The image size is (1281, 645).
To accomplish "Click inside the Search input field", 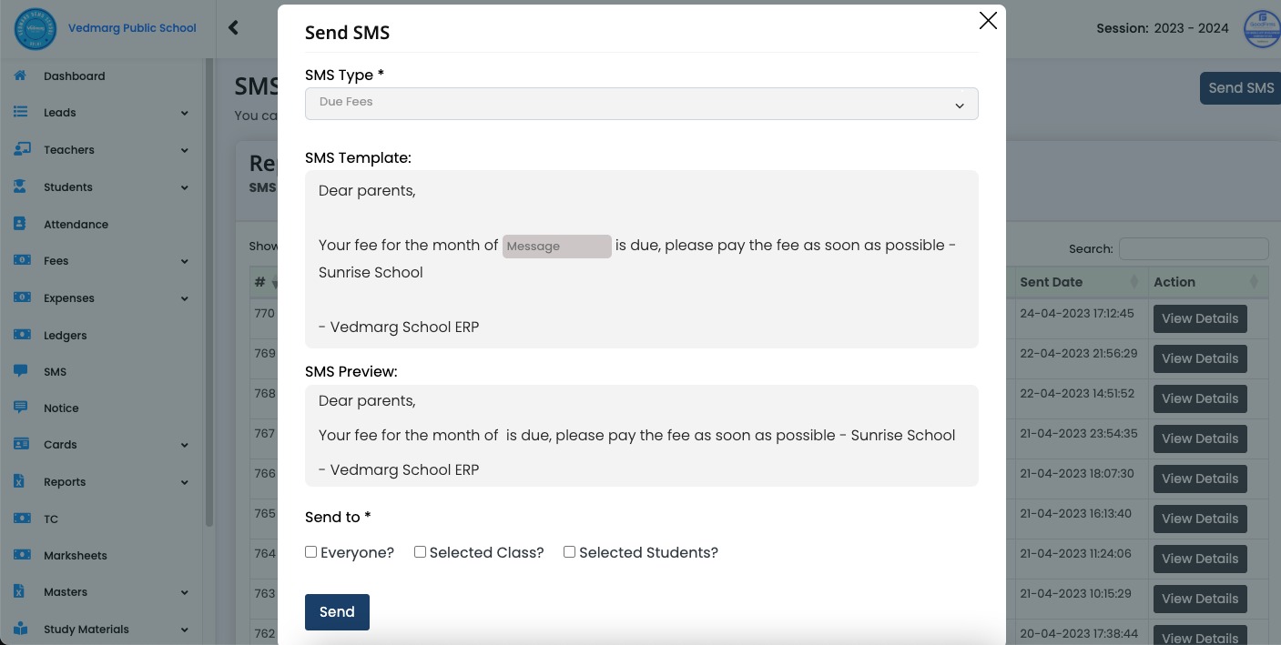I will click(x=1194, y=248).
